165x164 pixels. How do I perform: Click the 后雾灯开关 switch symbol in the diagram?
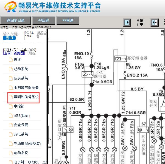click(68, 130)
